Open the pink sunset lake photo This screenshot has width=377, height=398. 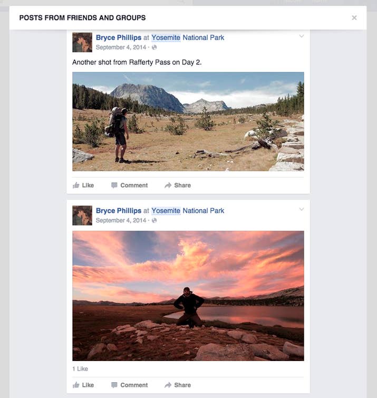(188, 296)
